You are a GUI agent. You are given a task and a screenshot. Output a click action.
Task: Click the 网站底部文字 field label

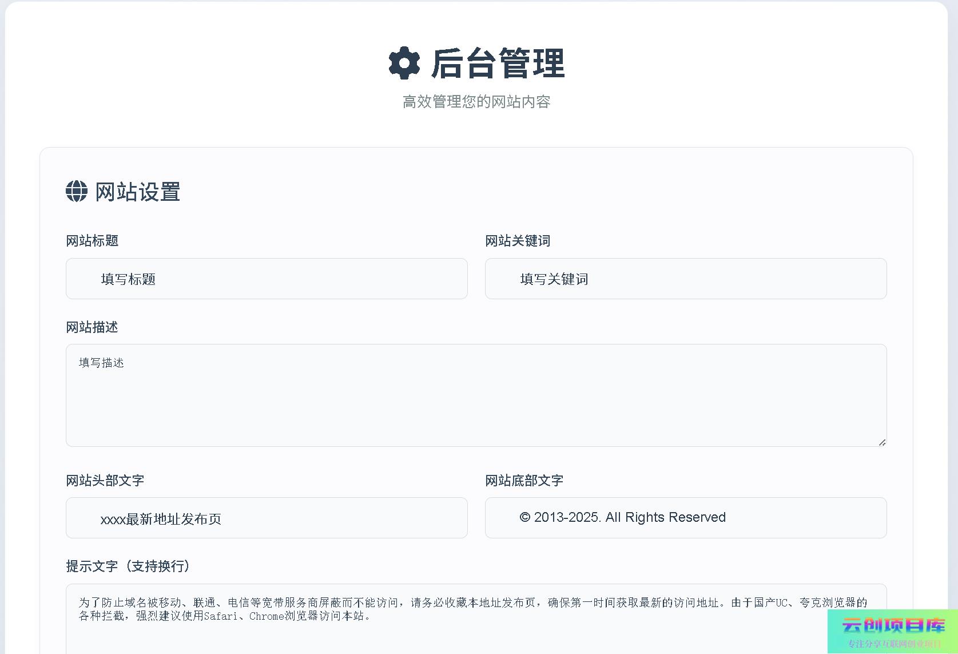pyautogui.click(x=524, y=481)
